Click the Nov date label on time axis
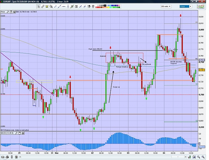 (57, 153)
